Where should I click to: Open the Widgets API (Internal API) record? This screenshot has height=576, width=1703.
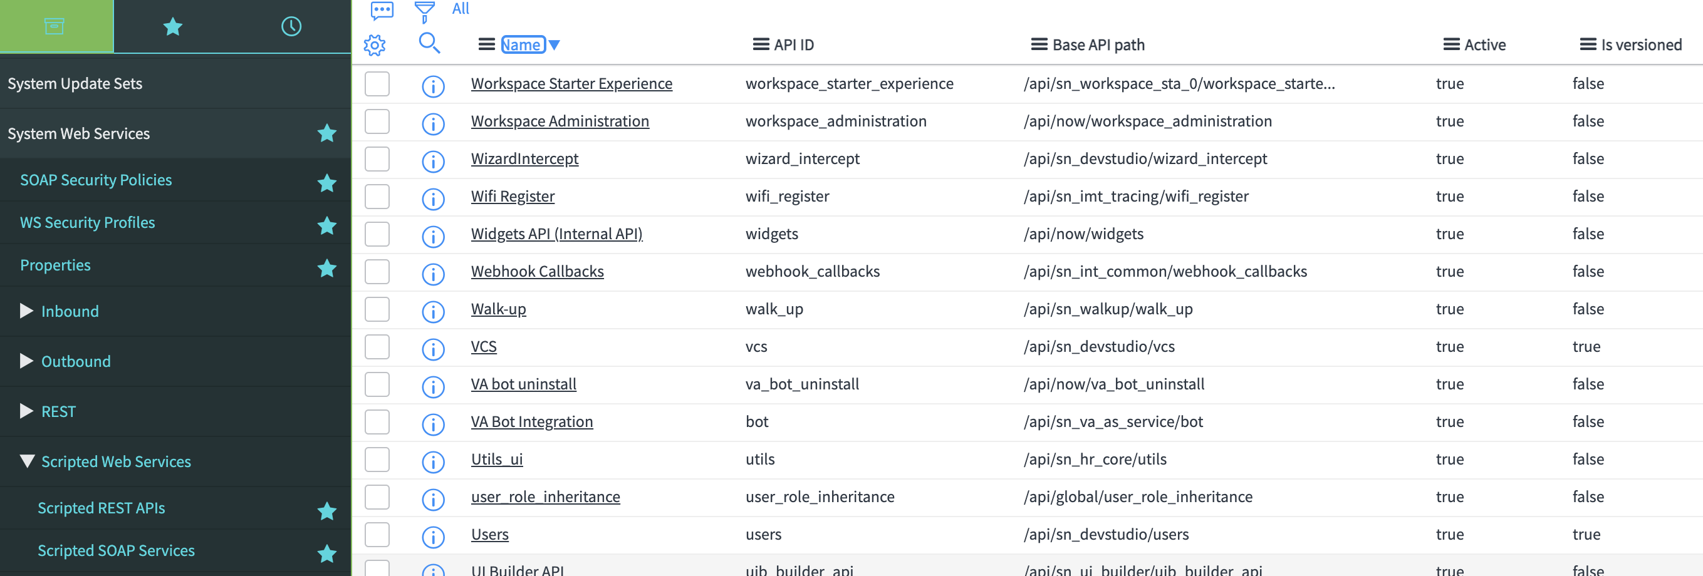pos(556,234)
